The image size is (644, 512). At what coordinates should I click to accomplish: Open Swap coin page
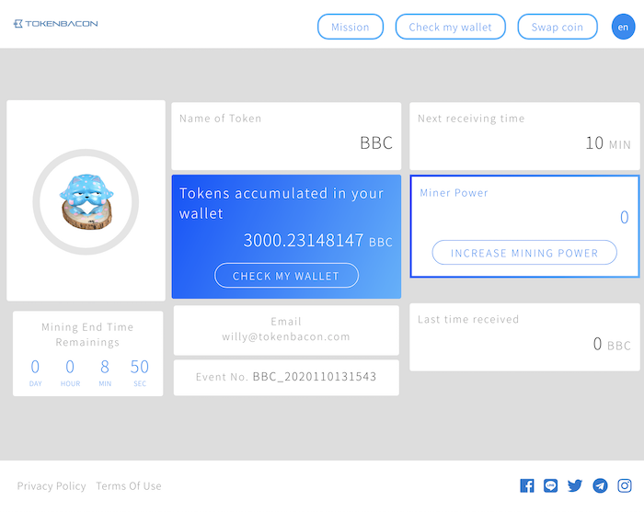pos(558,27)
